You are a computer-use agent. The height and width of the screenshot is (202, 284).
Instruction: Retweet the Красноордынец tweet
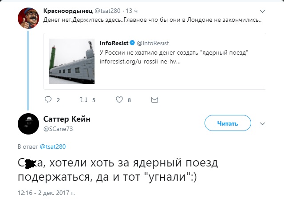[82, 100]
